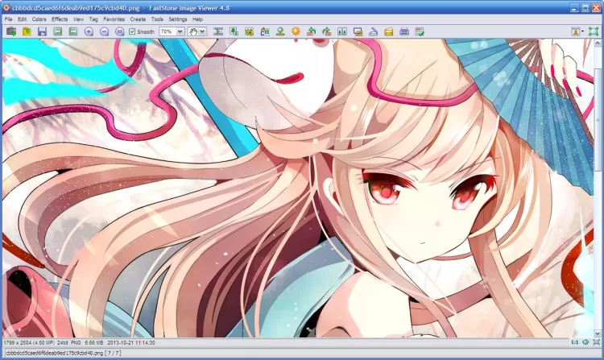
Task: Click the 6.66 MB file size text
Action: tap(94, 342)
